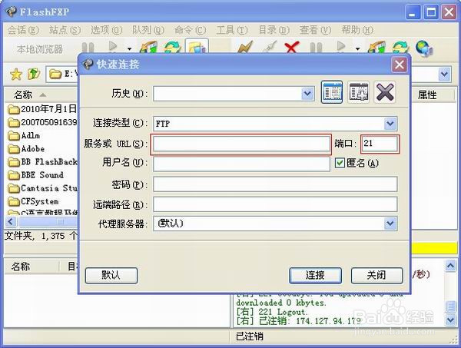
Task: Select the 2010年7月1日 folder
Action: coord(42,109)
